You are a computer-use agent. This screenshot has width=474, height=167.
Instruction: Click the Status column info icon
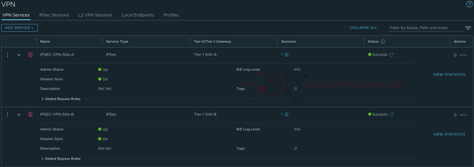[383, 41]
